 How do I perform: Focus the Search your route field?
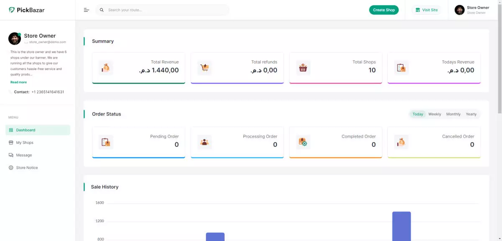click(x=162, y=10)
